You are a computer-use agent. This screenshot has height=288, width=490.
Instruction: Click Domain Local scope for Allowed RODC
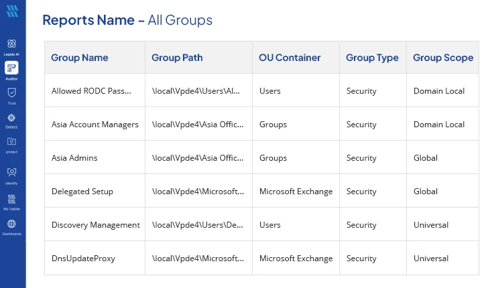pos(439,91)
